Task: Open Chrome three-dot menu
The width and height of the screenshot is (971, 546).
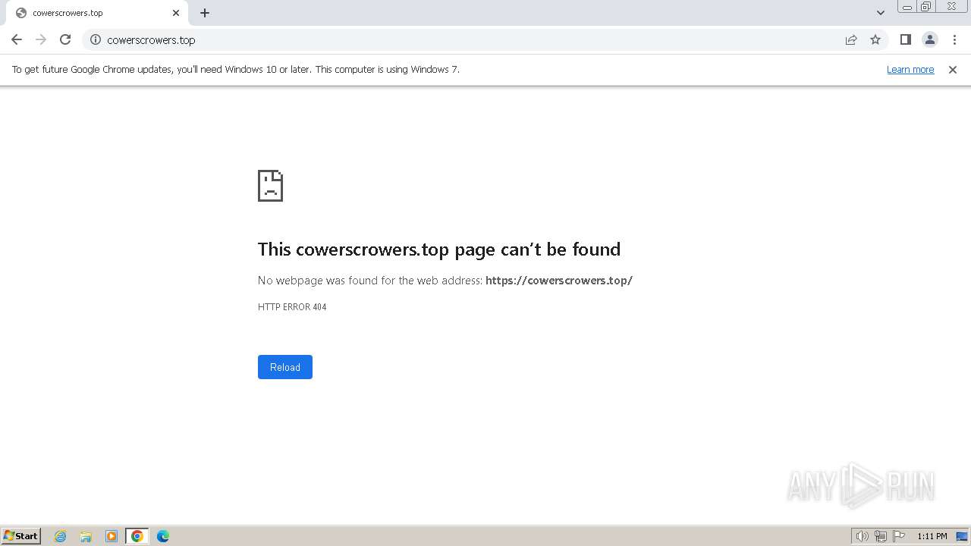Action: pyautogui.click(x=954, y=39)
